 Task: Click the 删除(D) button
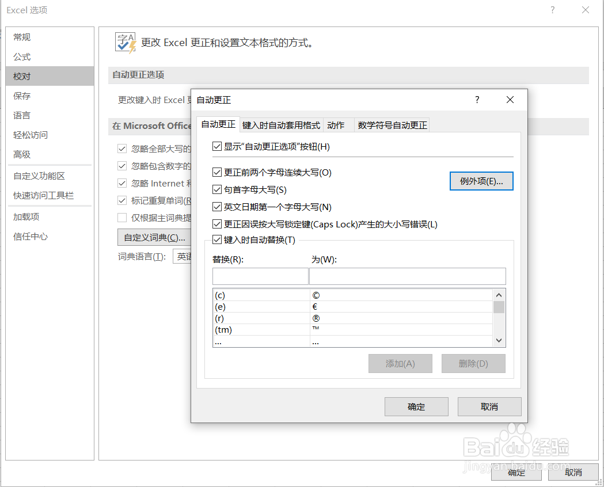coord(473,363)
